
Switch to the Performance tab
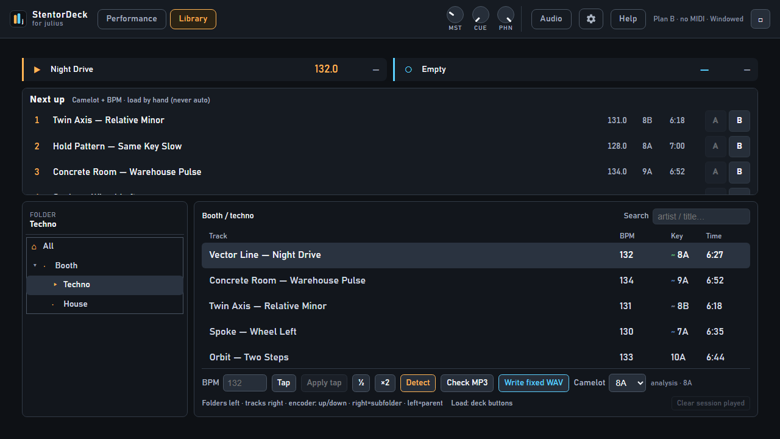pyautogui.click(x=132, y=19)
